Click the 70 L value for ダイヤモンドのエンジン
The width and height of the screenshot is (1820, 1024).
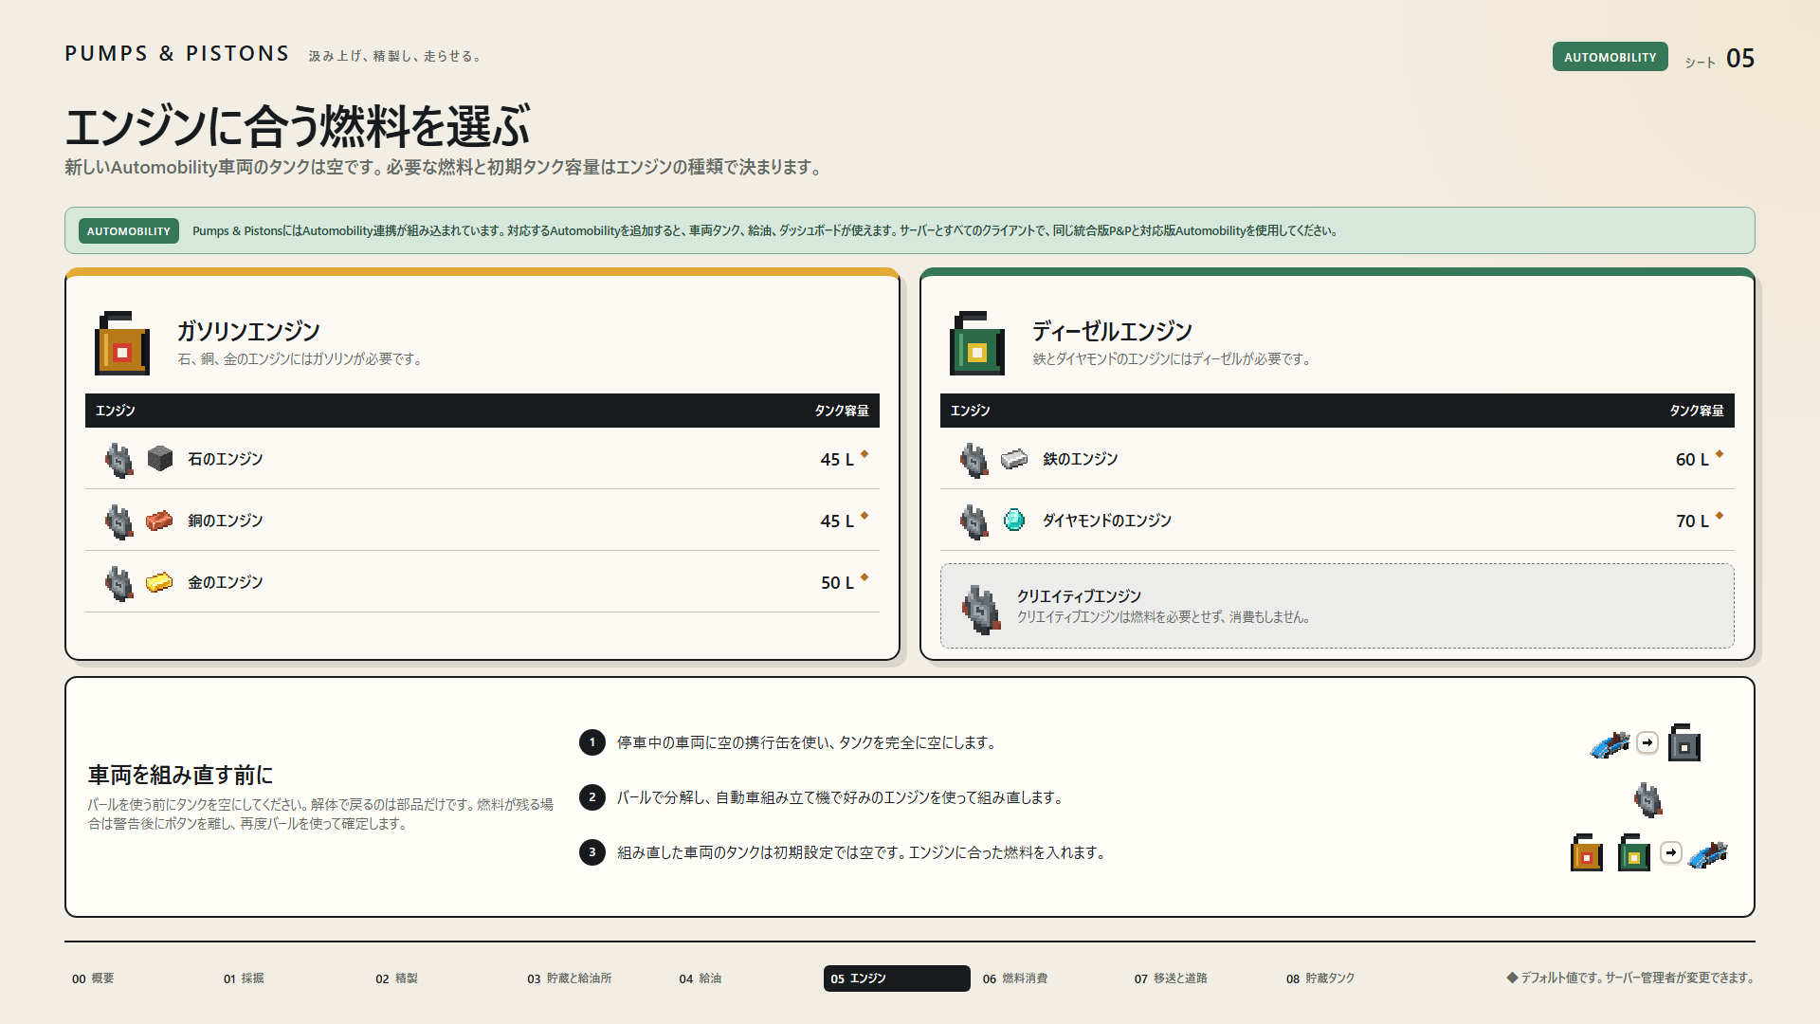click(1692, 521)
